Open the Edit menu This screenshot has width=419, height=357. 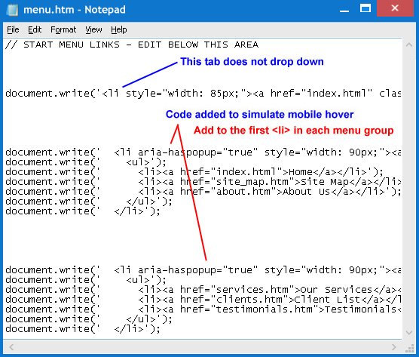35,29
